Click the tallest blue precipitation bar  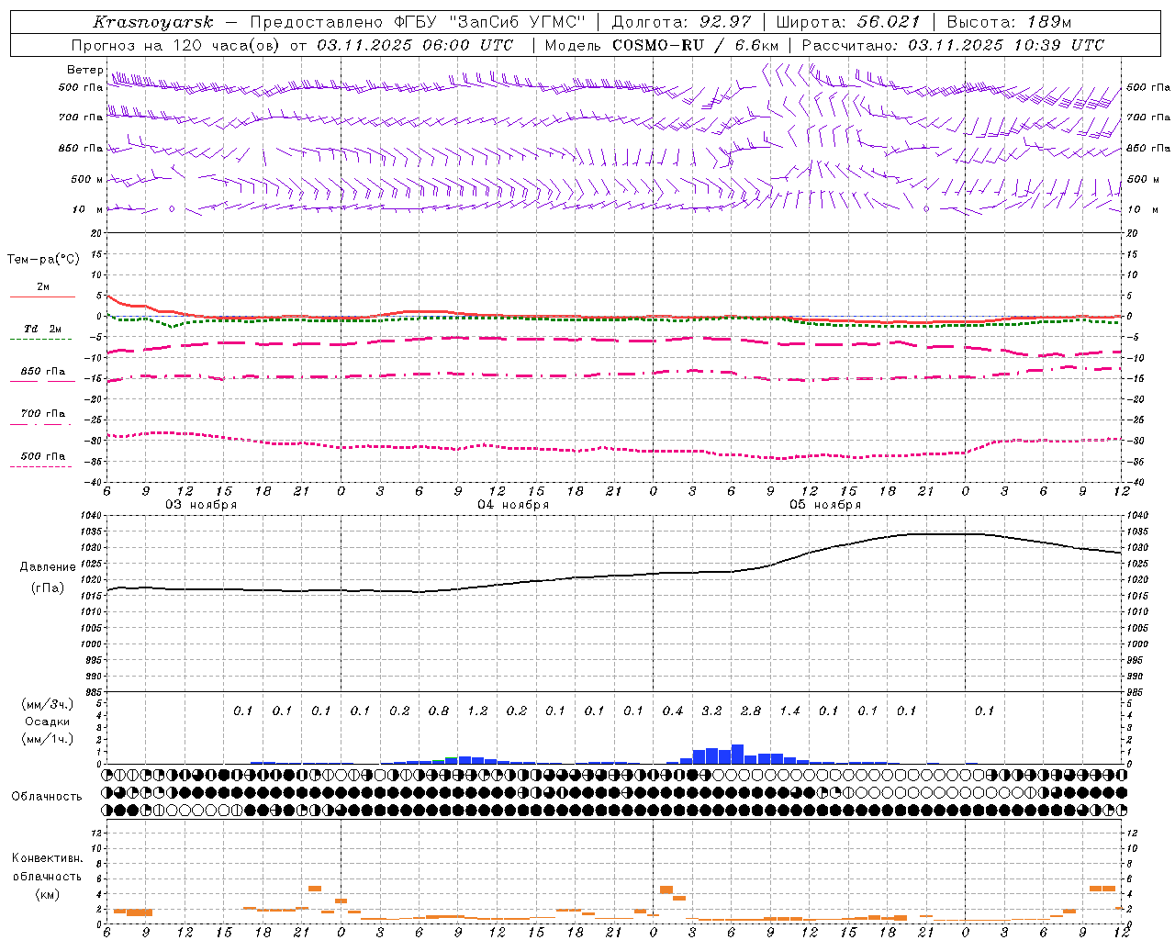tap(737, 754)
